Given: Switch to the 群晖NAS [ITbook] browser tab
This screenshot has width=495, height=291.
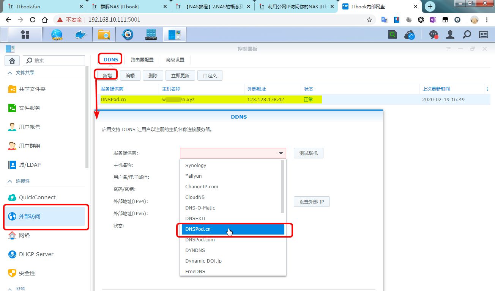Looking at the screenshot, I should (129, 7).
